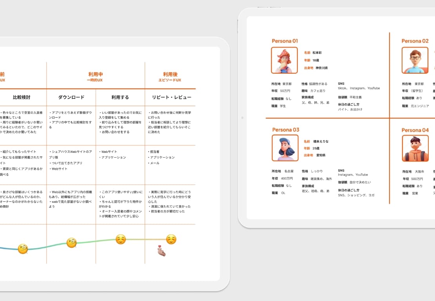Select the smiling emoji under 利用する column
435x301 pixels.
coord(121,239)
